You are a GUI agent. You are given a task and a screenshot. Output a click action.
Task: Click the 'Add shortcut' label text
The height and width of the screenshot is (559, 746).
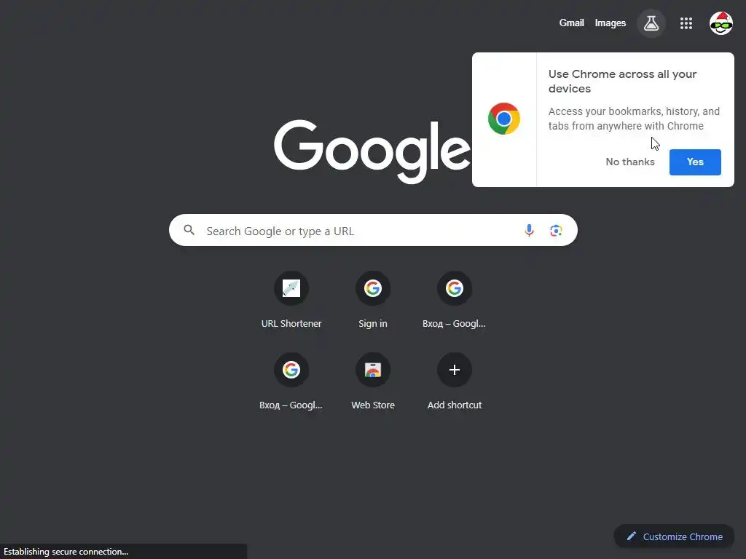click(x=455, y=405)
